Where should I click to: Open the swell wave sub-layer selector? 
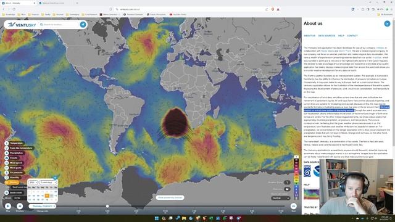tap(19, 187)
